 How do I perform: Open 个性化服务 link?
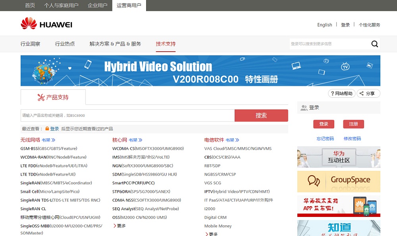(369, 25)
